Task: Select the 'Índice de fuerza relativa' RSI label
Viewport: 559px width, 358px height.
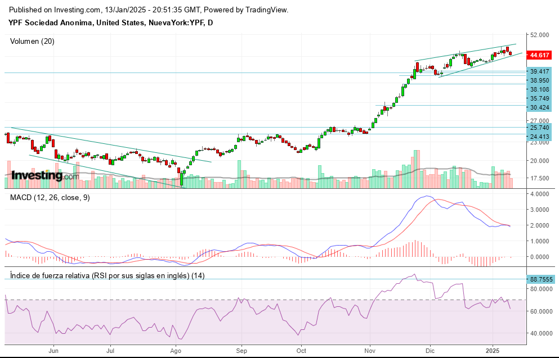Action: click(108, 275)
